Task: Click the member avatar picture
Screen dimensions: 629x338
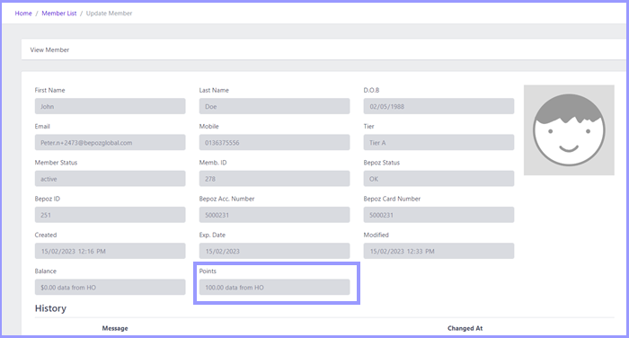Action: tap(569, 129)
